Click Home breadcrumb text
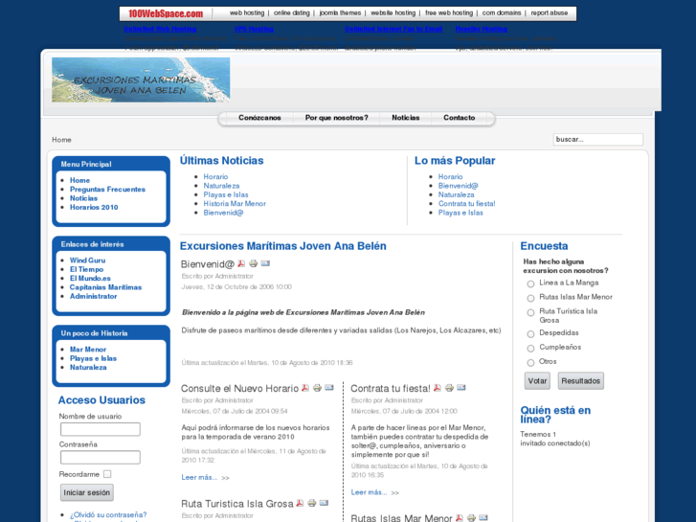Viewport: 696px width, 522px height. pyautogui.click(x=61, y=140)
